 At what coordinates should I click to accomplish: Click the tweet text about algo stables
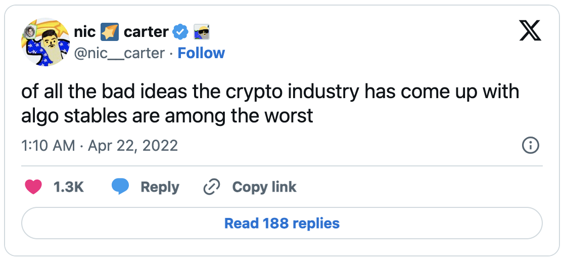tap(270, 104)
